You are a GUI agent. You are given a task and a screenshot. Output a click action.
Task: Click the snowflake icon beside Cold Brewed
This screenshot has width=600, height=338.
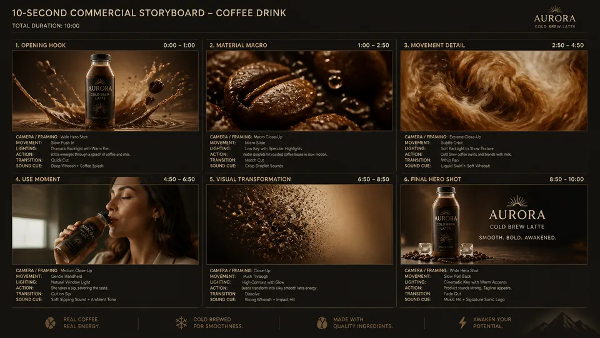pyautogui.click(x=181, y=323)
